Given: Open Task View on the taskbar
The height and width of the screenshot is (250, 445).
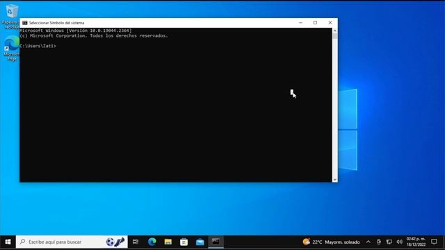Looking at the screenshot, I should click(136, 242).
